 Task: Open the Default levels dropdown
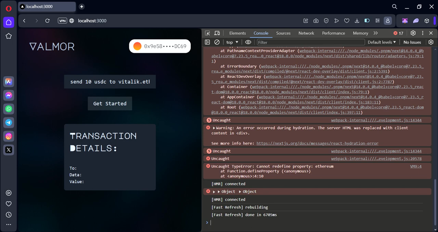click(x=382, y=42)
